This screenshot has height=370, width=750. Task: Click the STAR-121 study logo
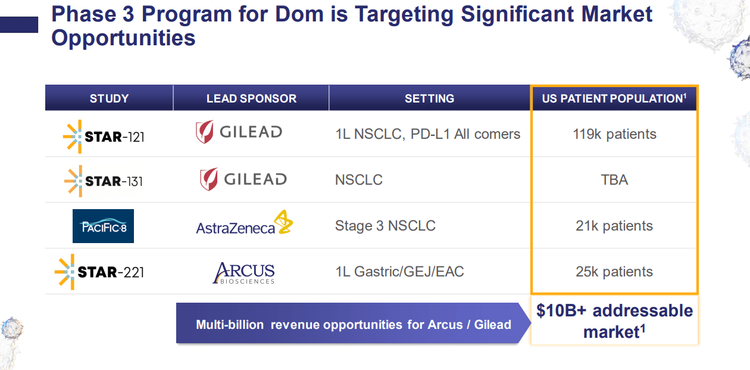point(104,136)
